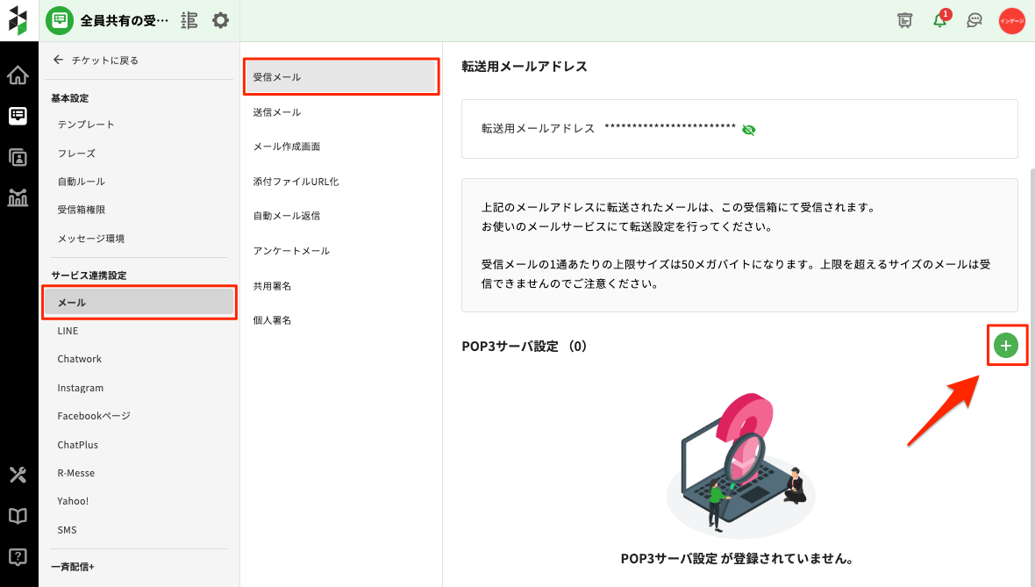Open the analytics chart icon in sidebar
This screenshot has height=587, width=1035.
point(18,197)
